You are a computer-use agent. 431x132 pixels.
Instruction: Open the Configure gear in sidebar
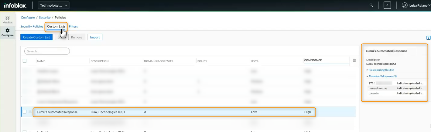(8, 32)
